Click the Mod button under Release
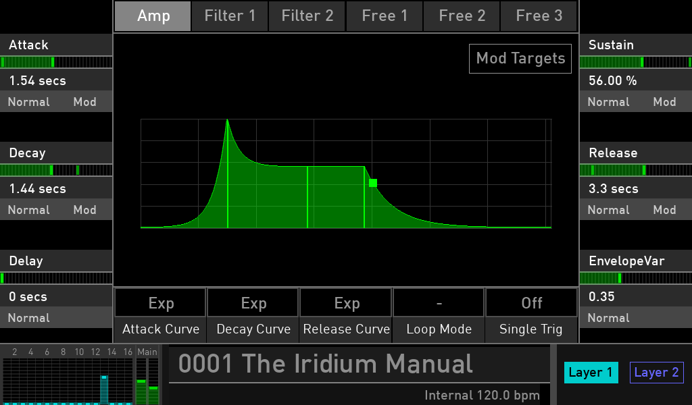692x405 pixels. pos(664,210)
